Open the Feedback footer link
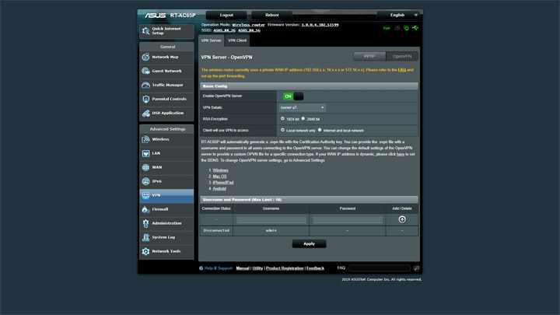The width and height of the screenshot is (560, 315). point(315,268)
